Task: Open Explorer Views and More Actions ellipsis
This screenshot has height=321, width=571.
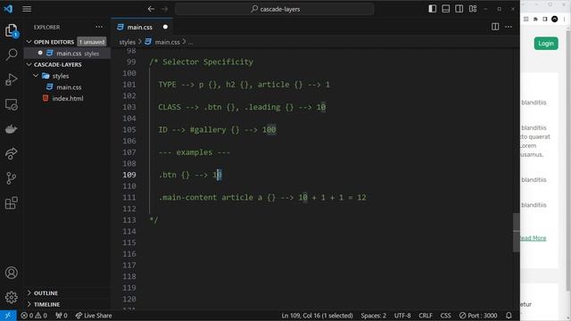Action: click(99, 27)
